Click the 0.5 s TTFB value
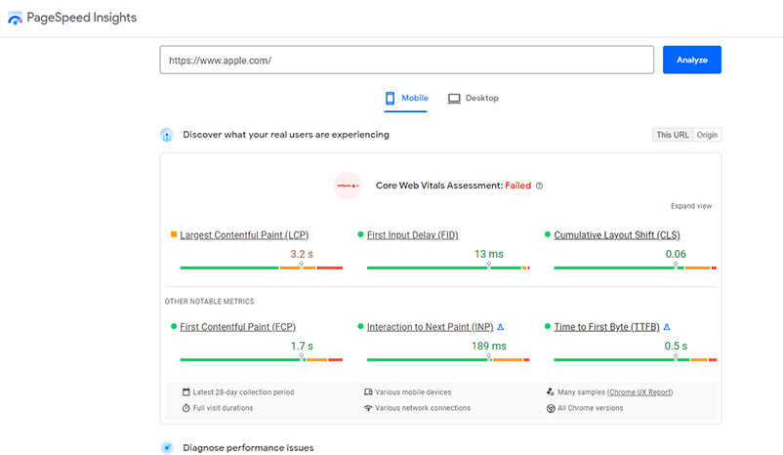This screenshot has width=783, height=455. pos(676,346)
